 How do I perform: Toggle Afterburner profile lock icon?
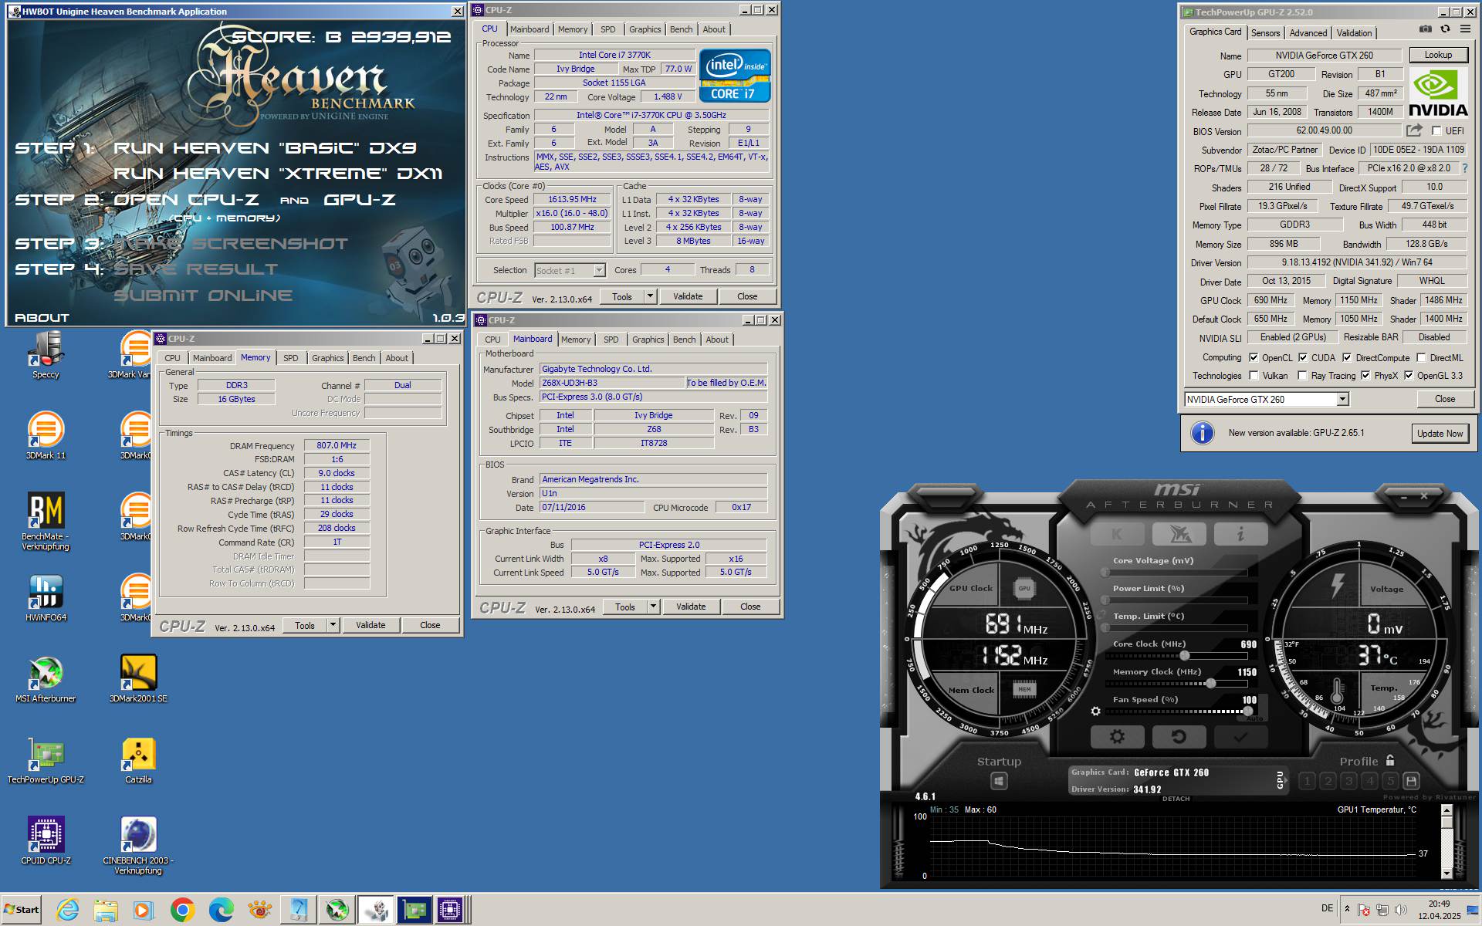(1390, 760)
